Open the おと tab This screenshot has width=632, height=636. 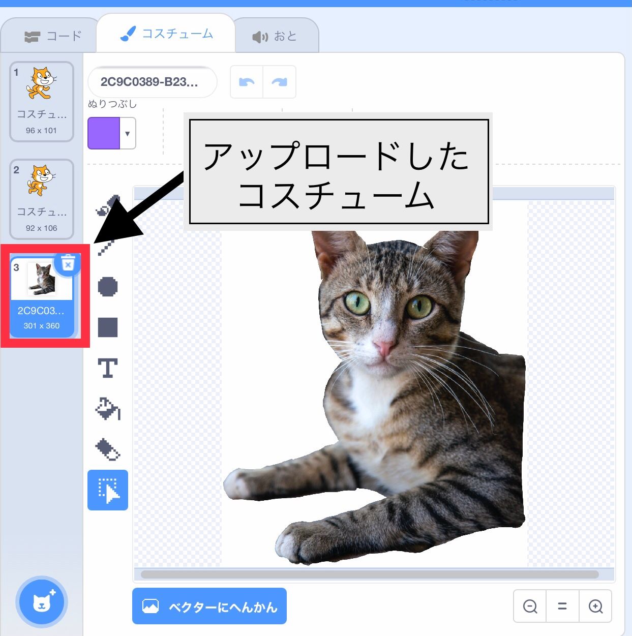click(x=276, y=36)
